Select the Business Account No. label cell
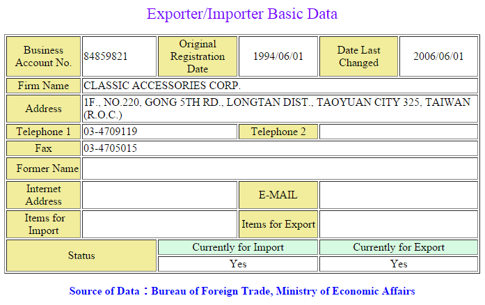The height and width of the screenshot is (305, 485). click(x=44, y=56)
